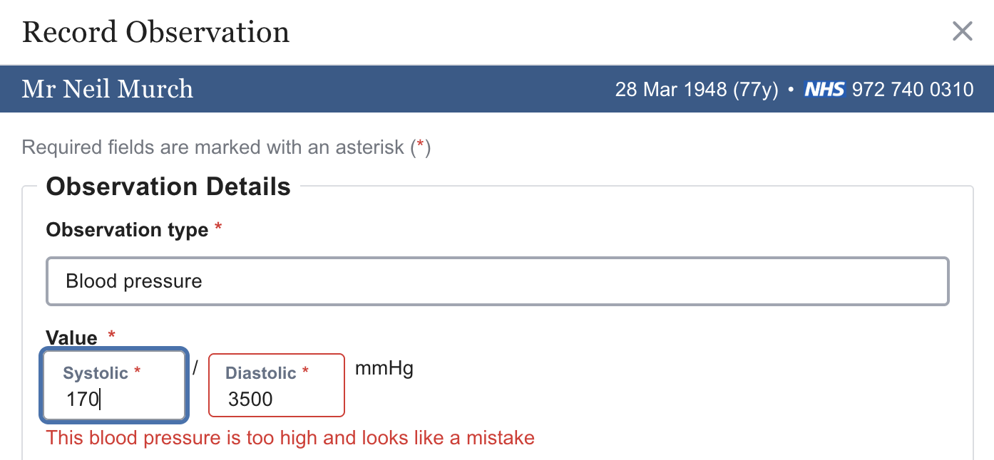Close the Record Observation dialog
994x460 pixels.
point(962,31)
